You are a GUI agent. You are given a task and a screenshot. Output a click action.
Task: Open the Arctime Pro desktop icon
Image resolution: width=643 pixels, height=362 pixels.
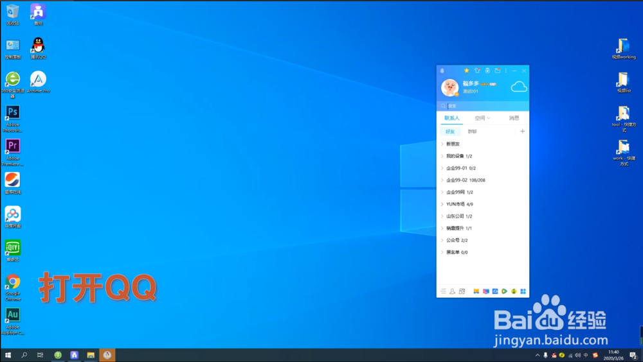coord(38,82)
